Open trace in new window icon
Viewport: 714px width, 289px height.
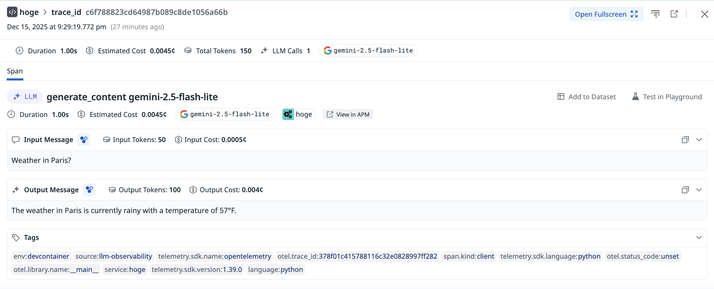point(674,14)
